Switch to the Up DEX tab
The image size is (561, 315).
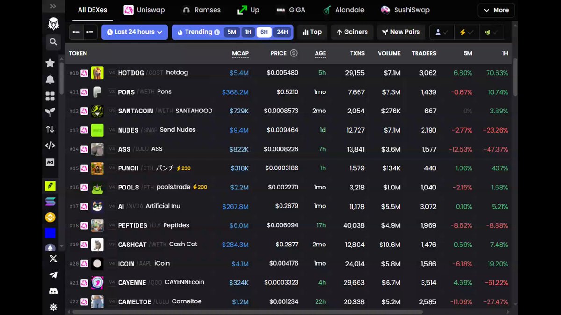[248, 10]
